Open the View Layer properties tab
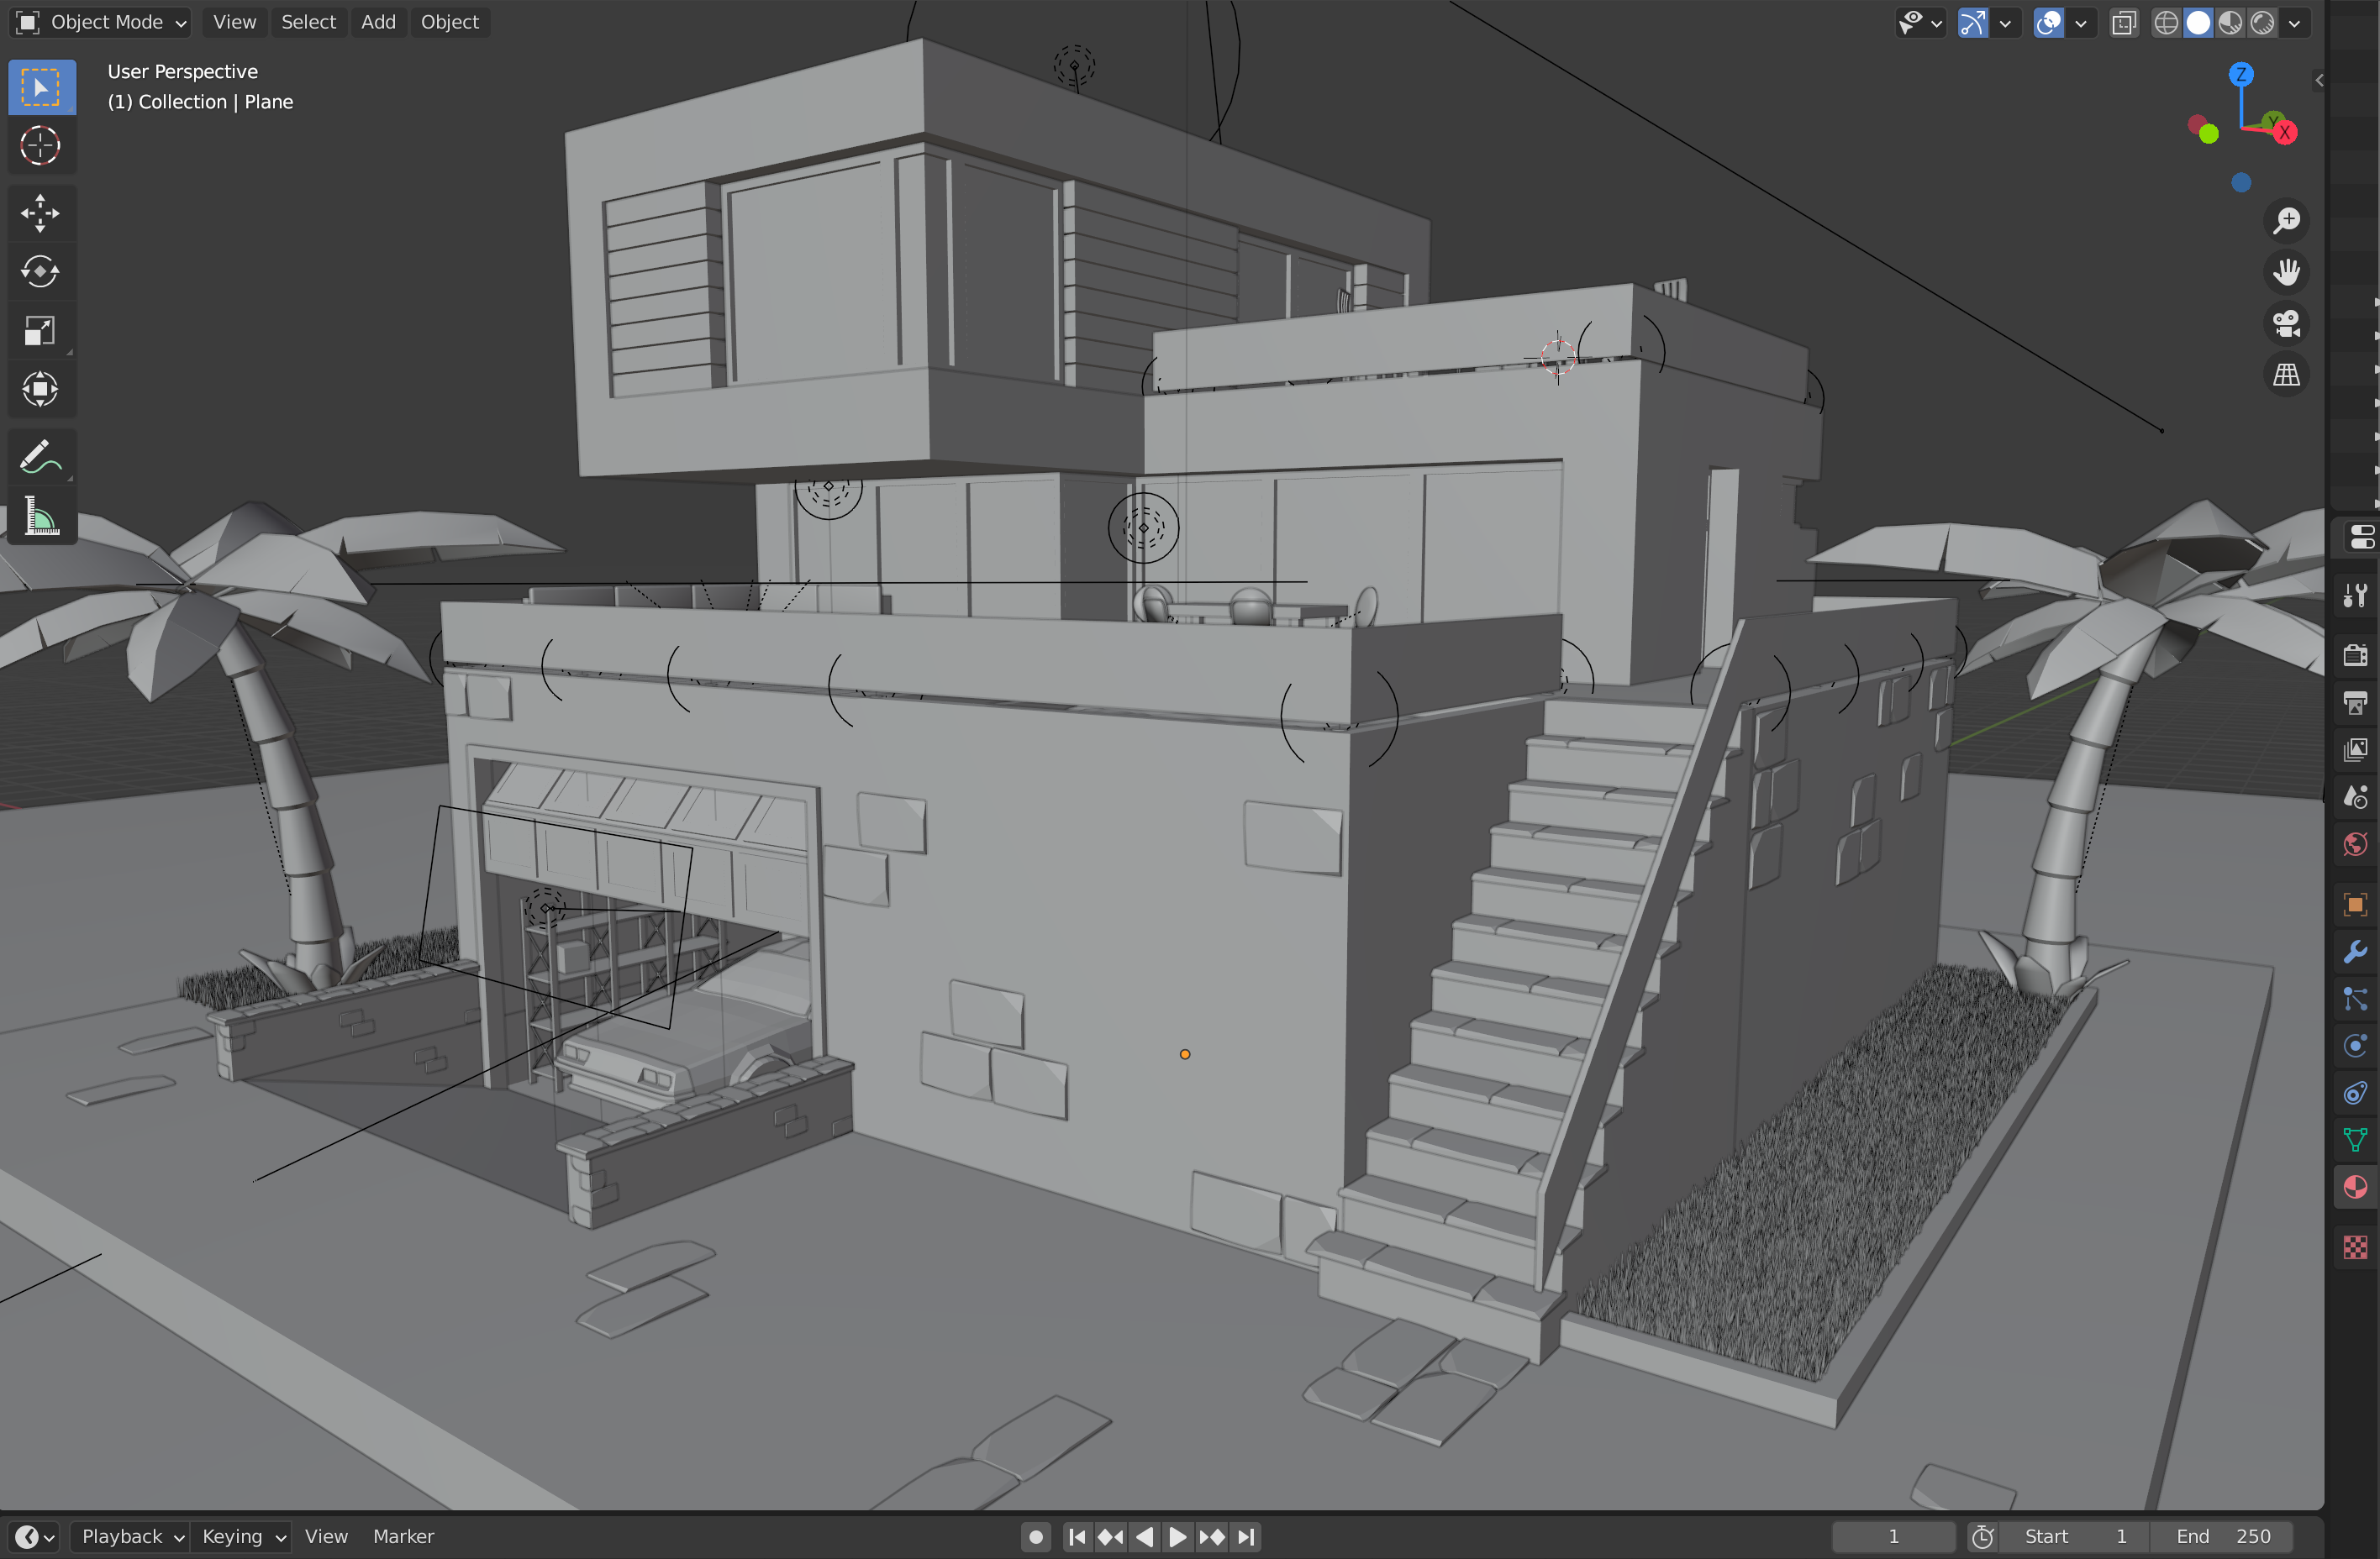This screenshot has width=2380, height=1559. coord(2355,749)
